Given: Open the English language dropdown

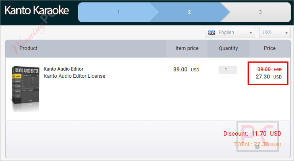Looking at the screenshot, I should pyautogui.click(x=230, y=33).
